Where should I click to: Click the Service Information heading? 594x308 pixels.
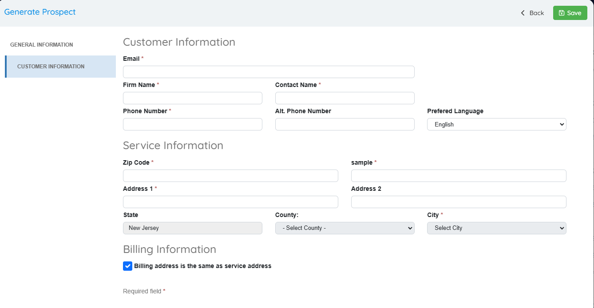tap(173, 146)
